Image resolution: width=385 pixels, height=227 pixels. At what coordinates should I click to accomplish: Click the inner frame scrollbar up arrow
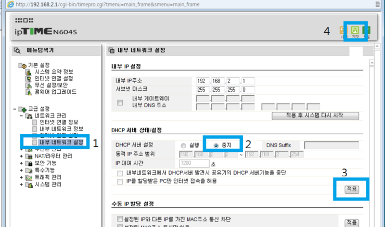point(372,63)
